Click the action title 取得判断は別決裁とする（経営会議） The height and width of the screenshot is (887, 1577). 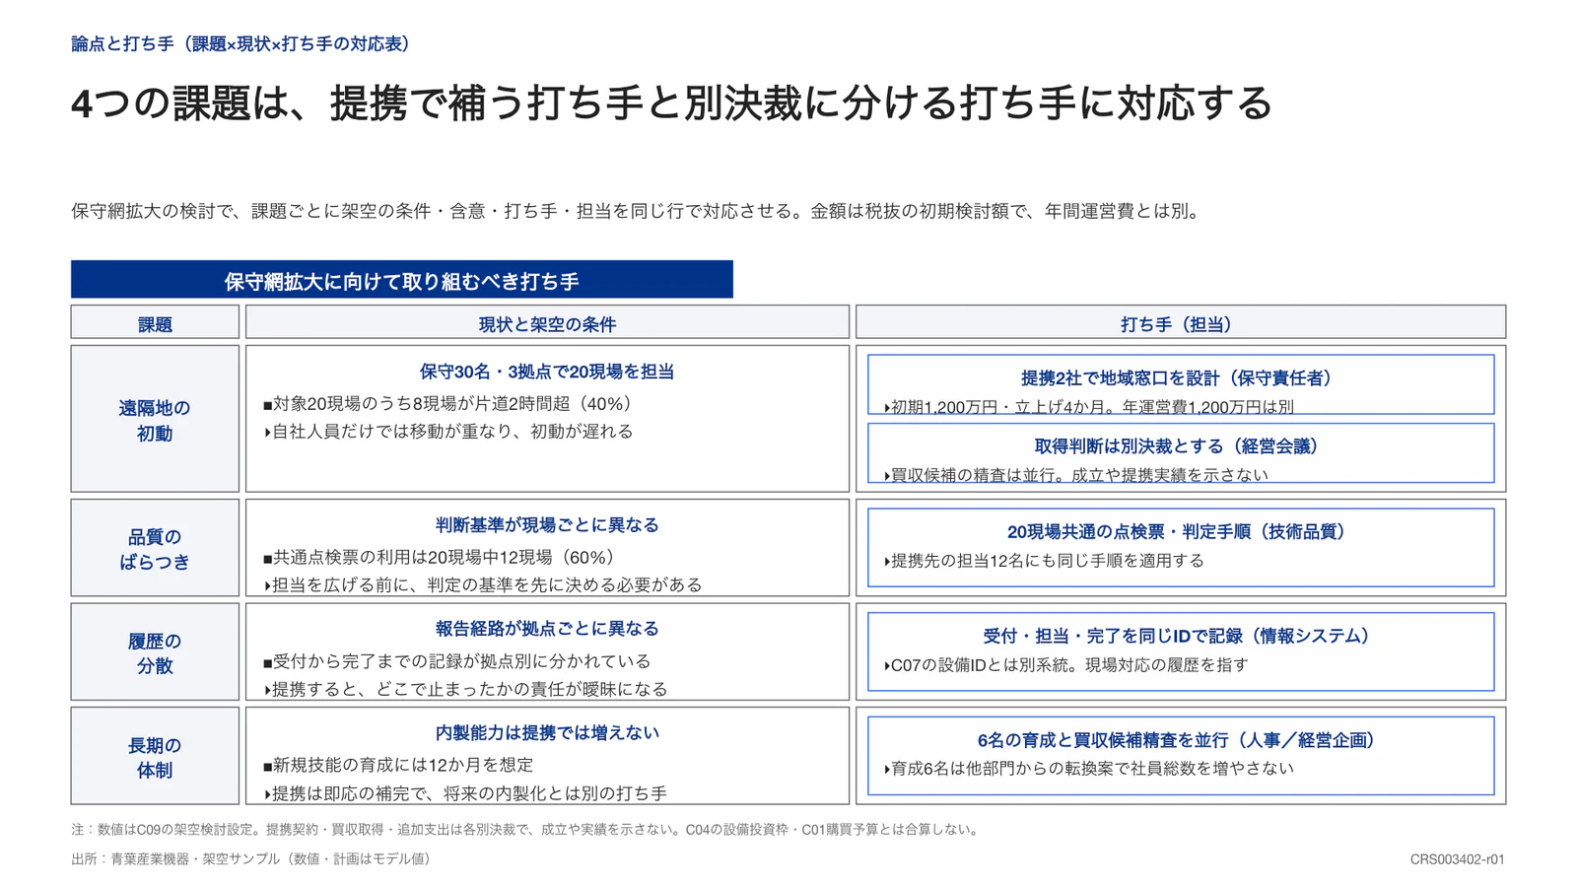(1181, 446)
